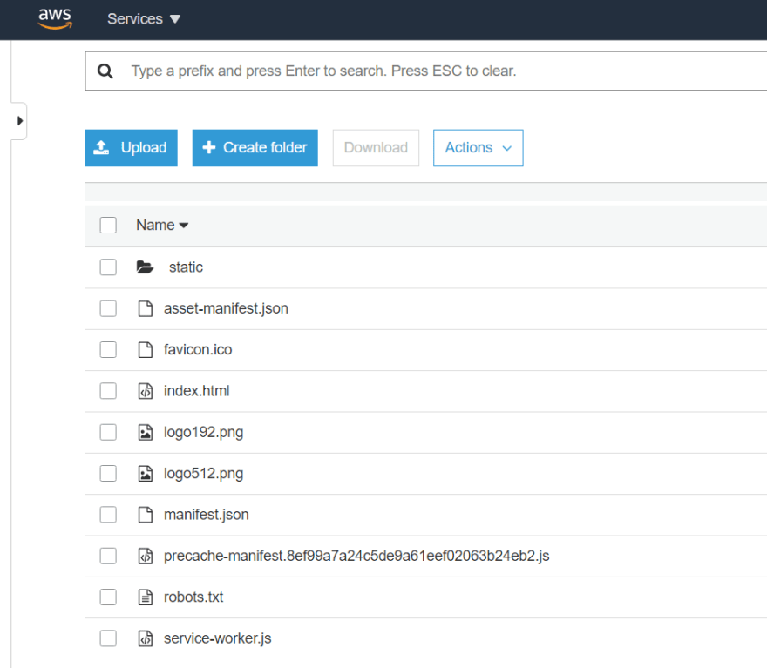
Task: Open the logo512.png file
Action: point(203,474)
